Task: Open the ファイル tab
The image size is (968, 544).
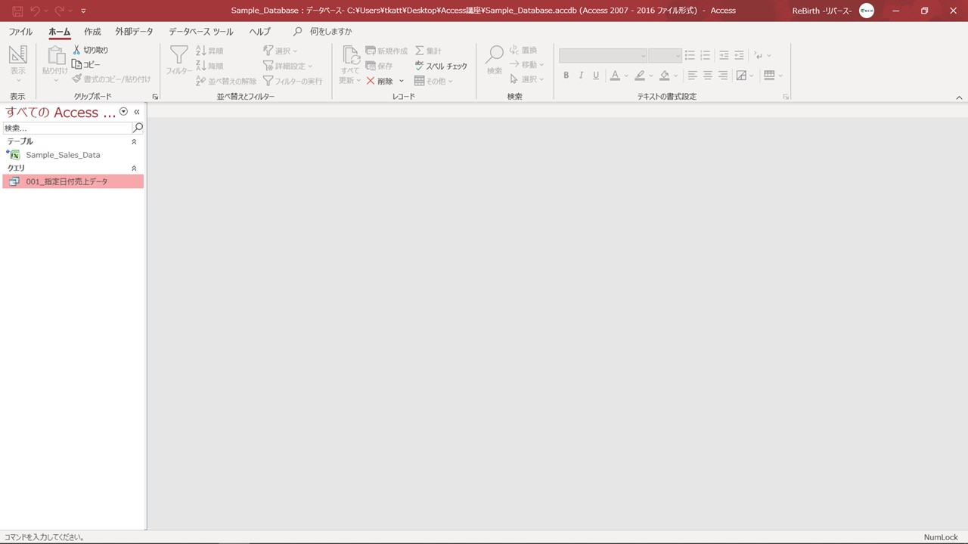Action: click(20, 32)
